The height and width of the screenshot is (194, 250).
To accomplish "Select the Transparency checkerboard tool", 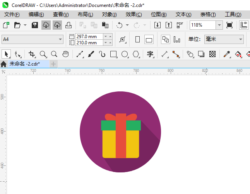I will pos(212,54).
